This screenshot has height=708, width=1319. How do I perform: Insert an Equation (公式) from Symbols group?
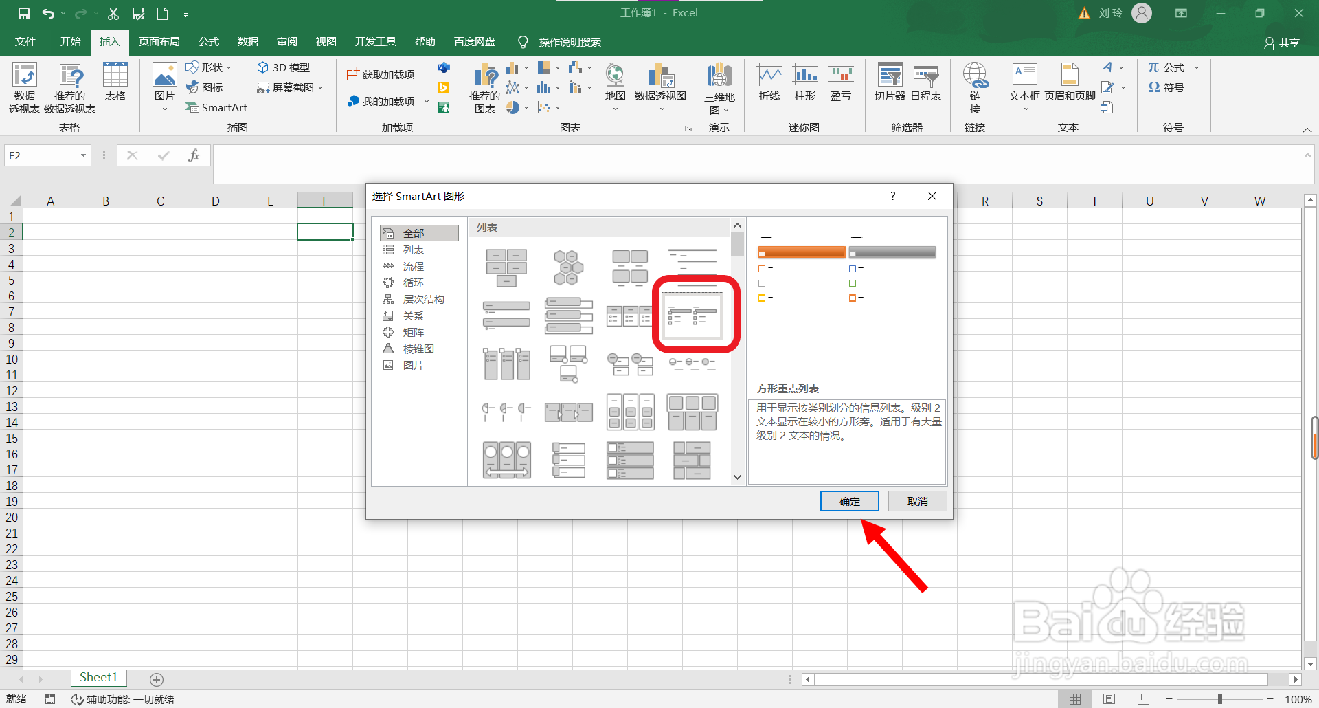1166,67
